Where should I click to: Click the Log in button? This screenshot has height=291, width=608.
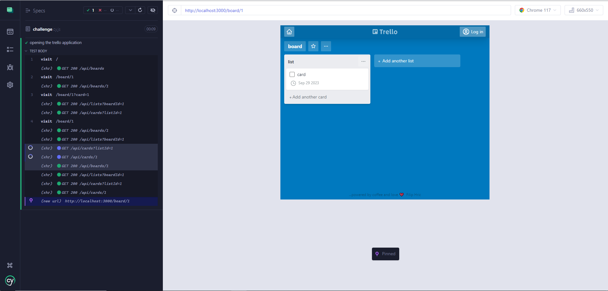coord(473,32)
